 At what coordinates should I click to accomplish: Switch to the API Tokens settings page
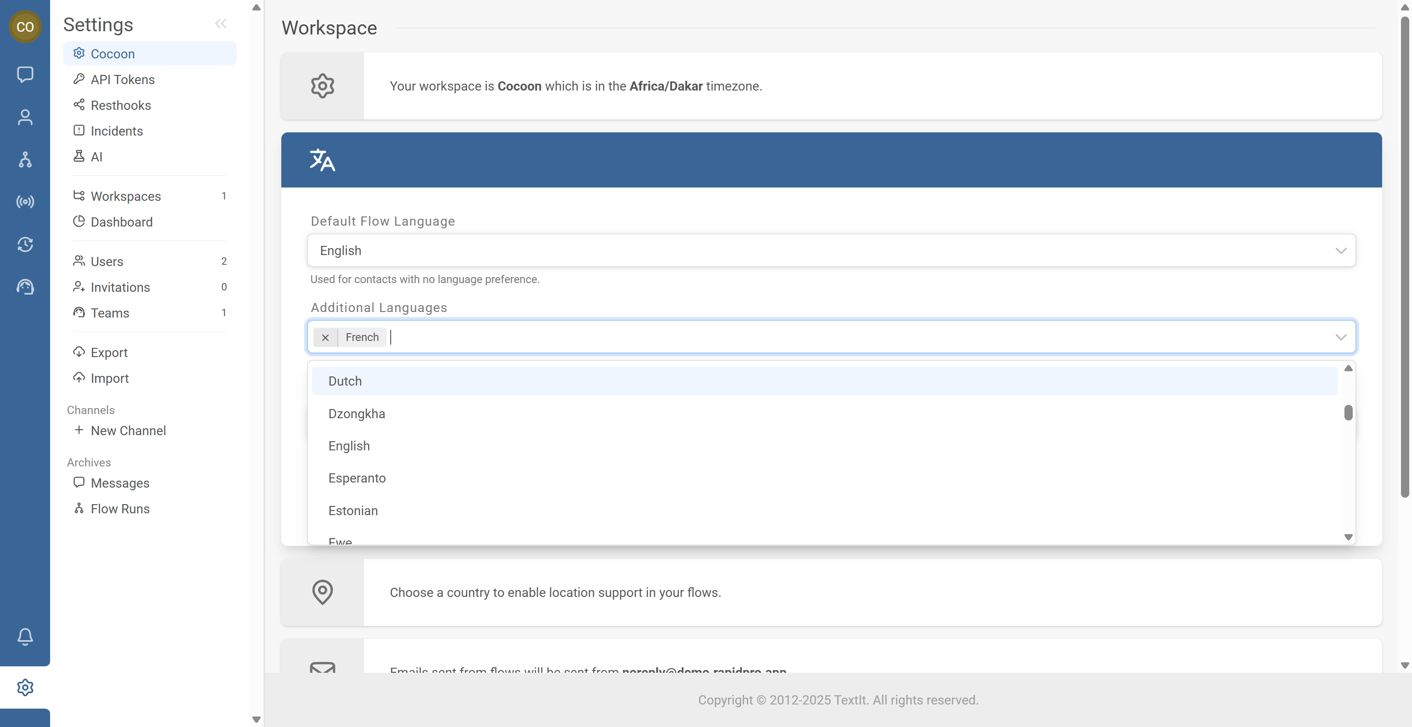[122, 80]
